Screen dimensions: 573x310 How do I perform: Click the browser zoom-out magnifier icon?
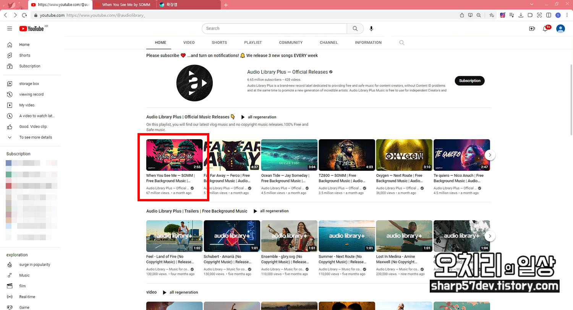(479, 15)
